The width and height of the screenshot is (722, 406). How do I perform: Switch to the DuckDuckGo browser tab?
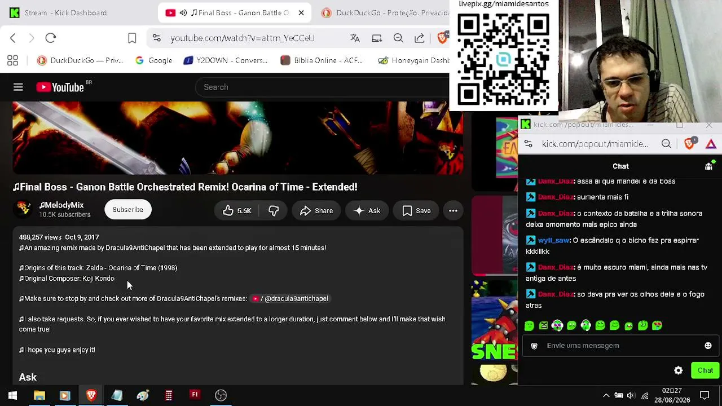point(385,12)
